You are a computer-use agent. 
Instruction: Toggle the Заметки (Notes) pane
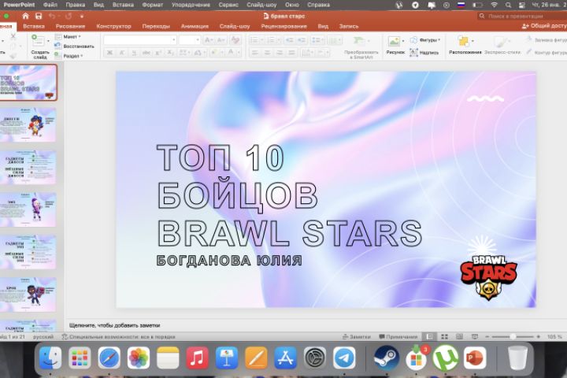tap(357, 337)
